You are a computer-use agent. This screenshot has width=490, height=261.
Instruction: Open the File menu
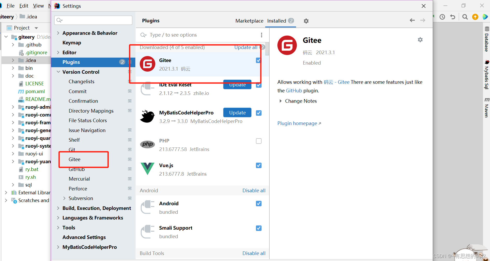click(10, 6)
